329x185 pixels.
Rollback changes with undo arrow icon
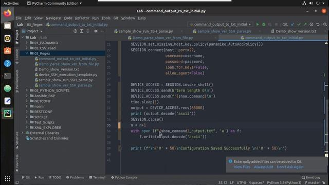(x=318, y=24)
